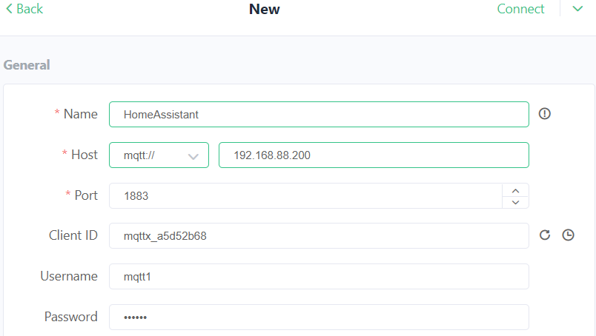Screen dimensions: 596x336
Task: Regenerate Client ID with refresh icon
Action: click(545, 235)
